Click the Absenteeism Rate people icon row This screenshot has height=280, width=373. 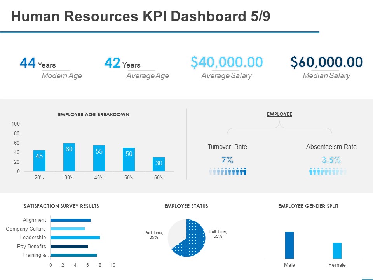pyautogui.click(x=328, y=171)
